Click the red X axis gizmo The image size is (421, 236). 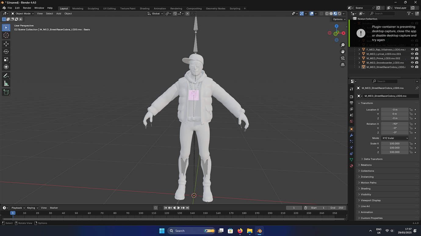point(344,33)
